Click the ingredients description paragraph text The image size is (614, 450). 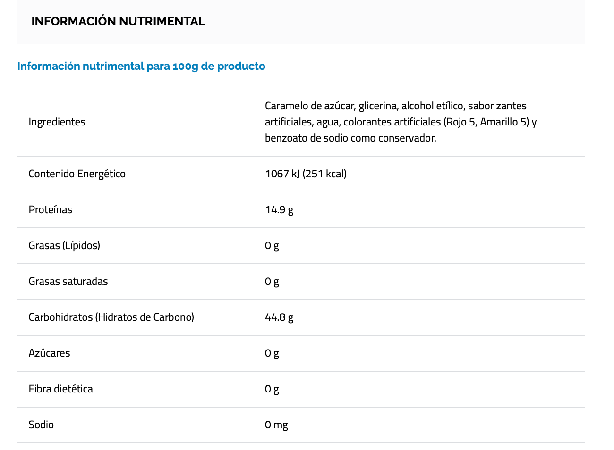point(401,122)
